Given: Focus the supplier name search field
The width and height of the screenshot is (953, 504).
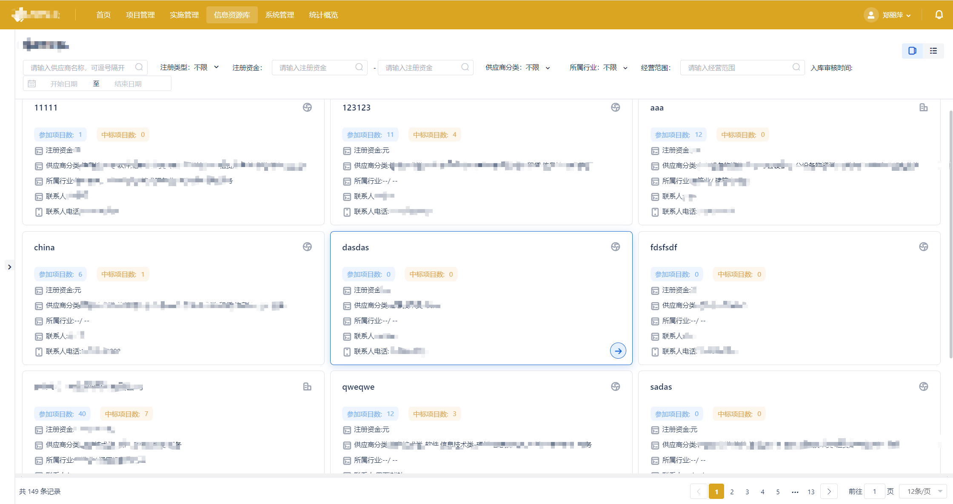Looking at the screenshot, I should click(x=85, y=68).
